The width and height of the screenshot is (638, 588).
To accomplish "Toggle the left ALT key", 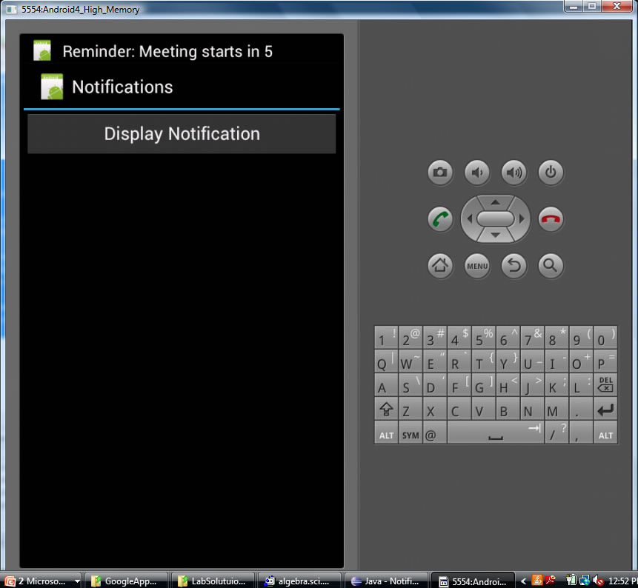I will pyautogui.click(x=386, y=435).
